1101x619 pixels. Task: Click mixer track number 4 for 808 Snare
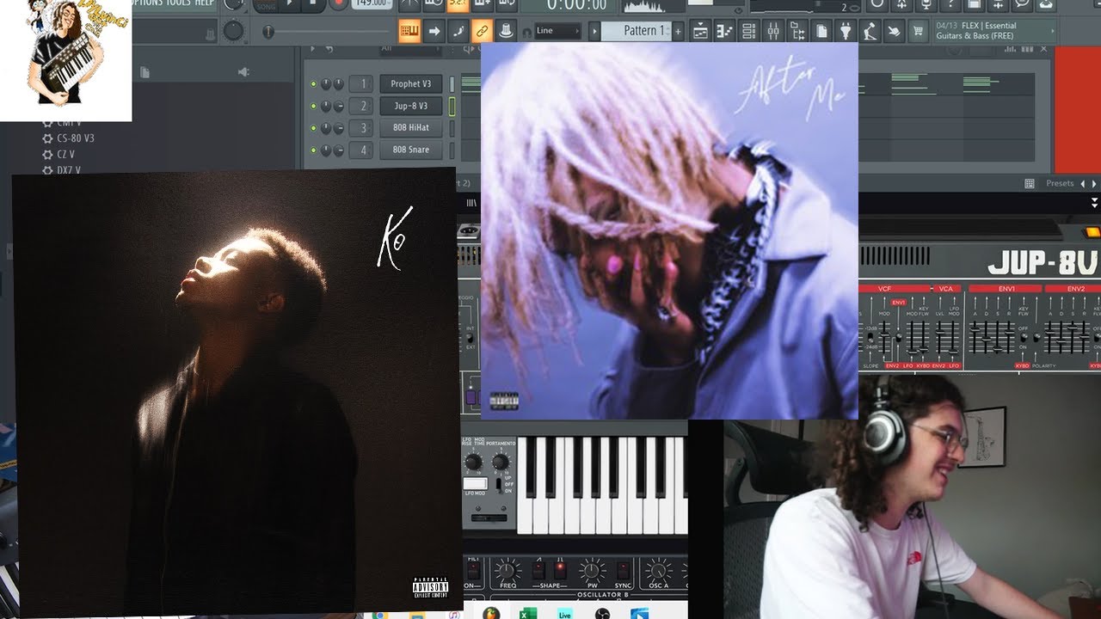coord(362,150)
